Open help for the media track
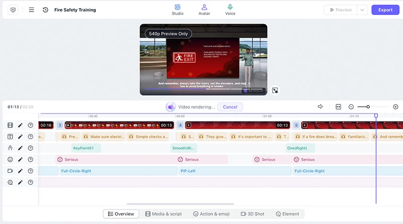Image resolution: width=403 pixels, height=224 pixels. pyautogui.click(x=30, y=125)
